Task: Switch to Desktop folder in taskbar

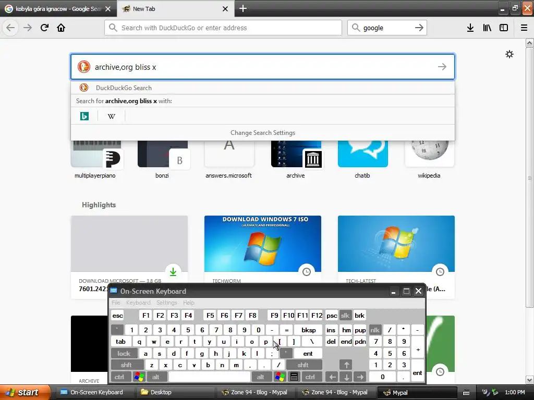Action: click(176, 392)
